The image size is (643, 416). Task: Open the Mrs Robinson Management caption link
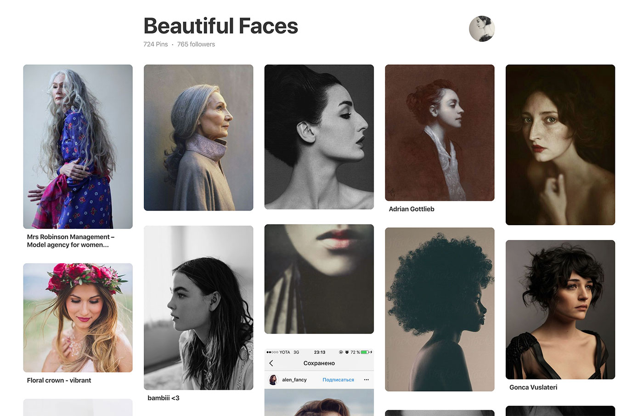pos(70,241)
